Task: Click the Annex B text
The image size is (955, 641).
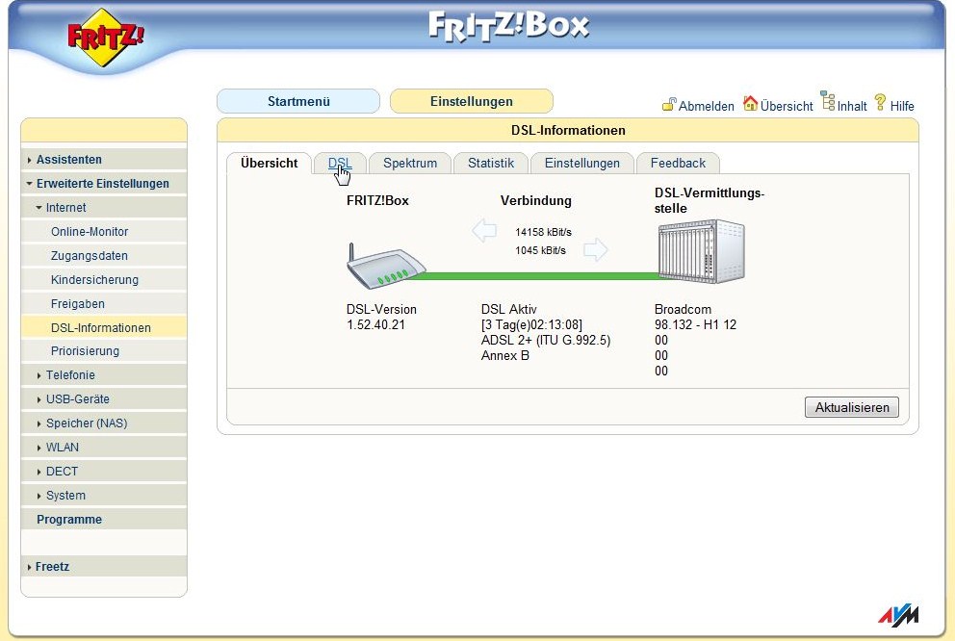Action: 504,355
